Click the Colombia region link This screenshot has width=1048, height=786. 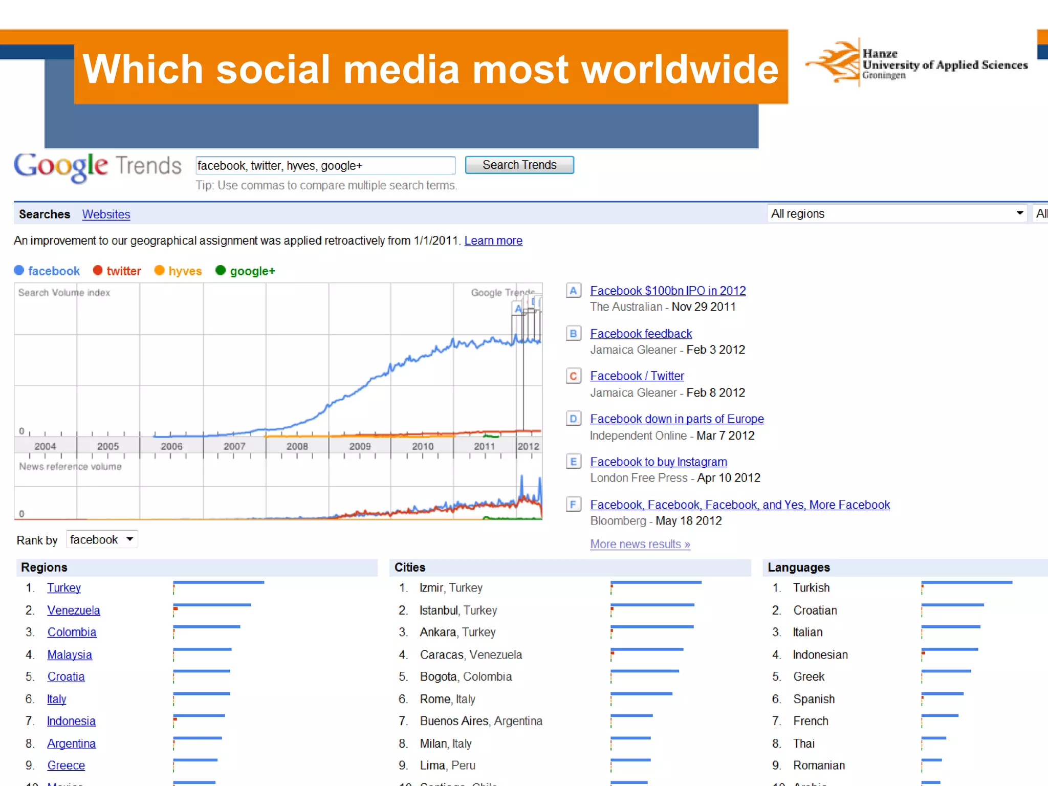click(x=72, y=632)
